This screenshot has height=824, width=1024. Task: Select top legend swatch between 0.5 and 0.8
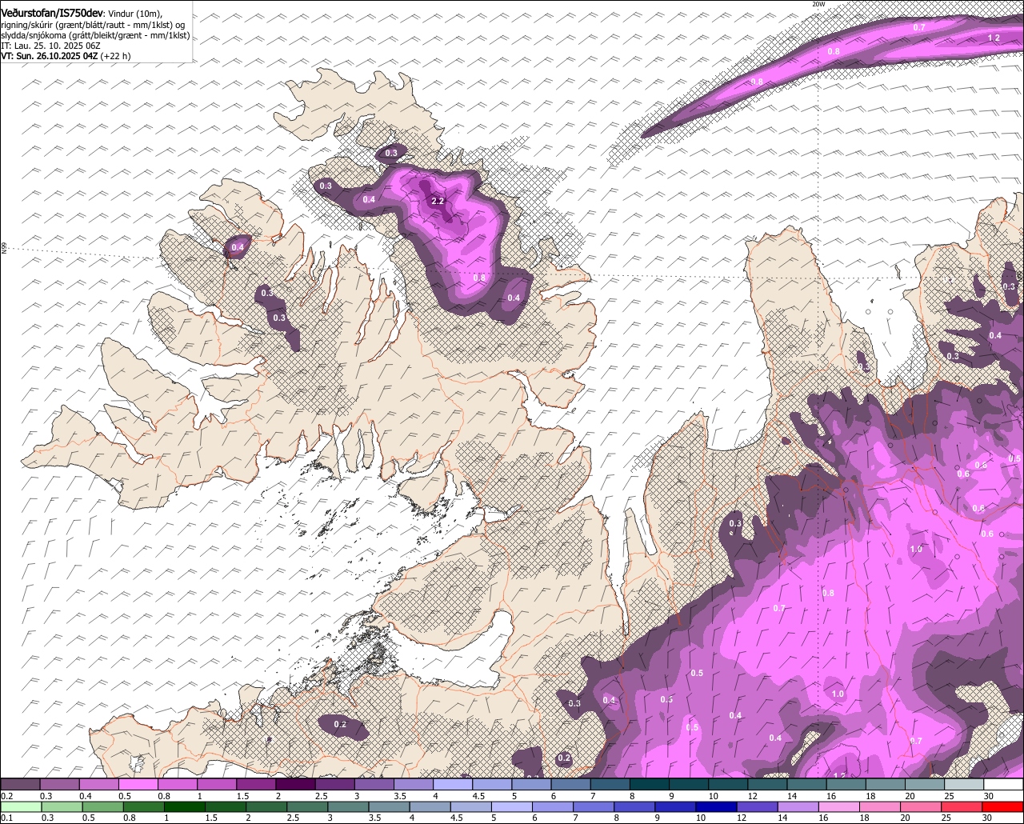coord(138,785)
